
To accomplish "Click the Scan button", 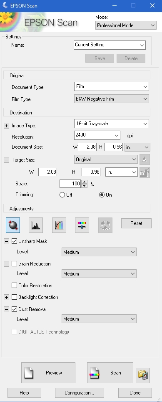I will 110,373.
